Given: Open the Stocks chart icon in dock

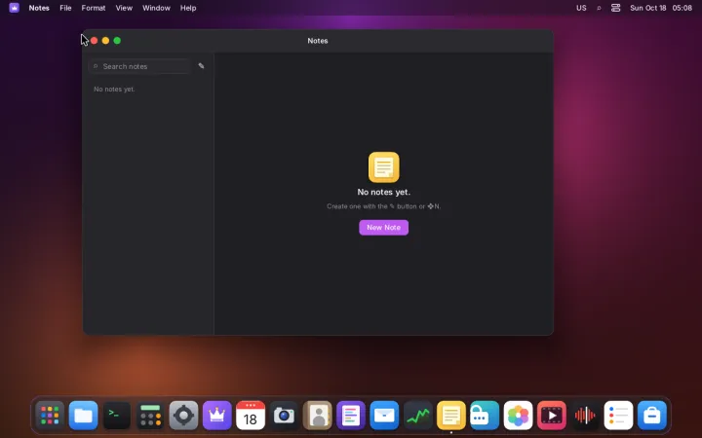Looking at the screenshot, I should pyautogui.click(x=417, y=416).
